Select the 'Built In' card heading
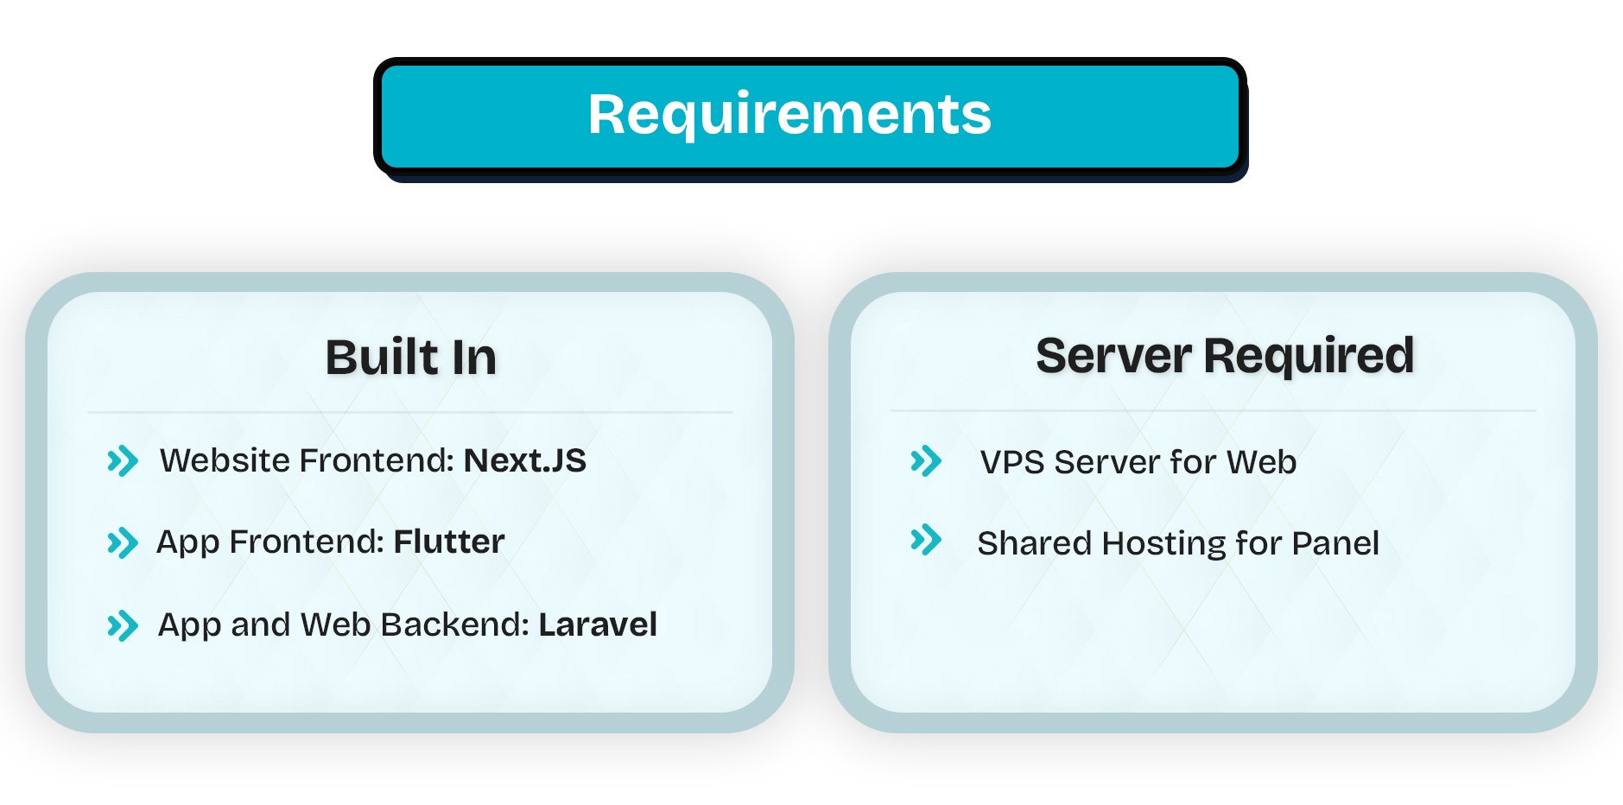This screenshot has height=805, width=1623. pos(411,357)
